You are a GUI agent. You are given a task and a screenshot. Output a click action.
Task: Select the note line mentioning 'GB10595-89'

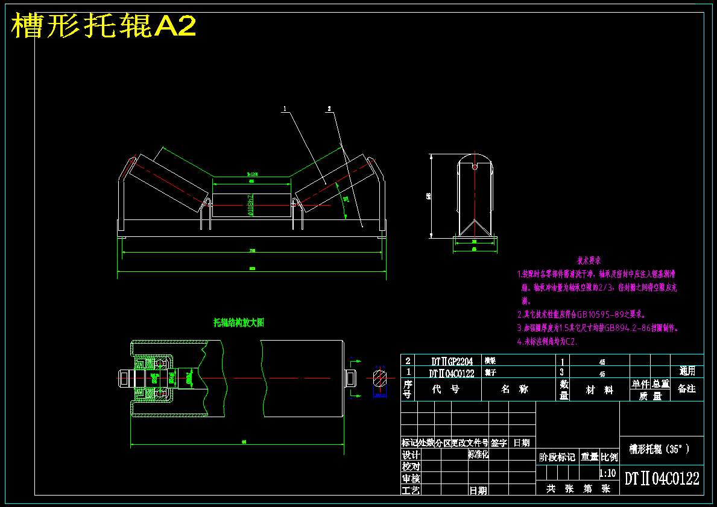pyautogui.click(x=581, y=315)
